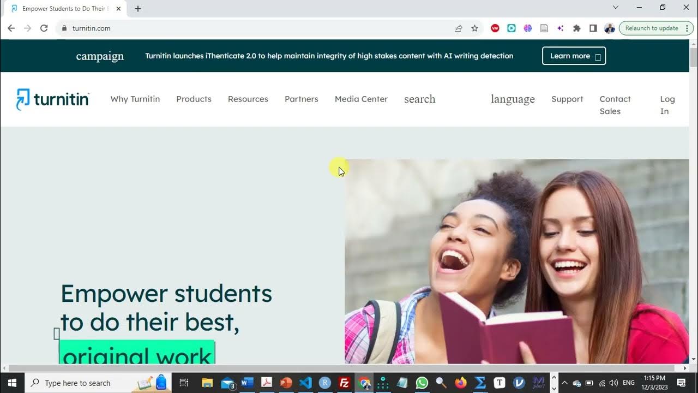Open the Media Center link
Image resolution: width=698 pixels, height=393 pixels.
[361, 99]
